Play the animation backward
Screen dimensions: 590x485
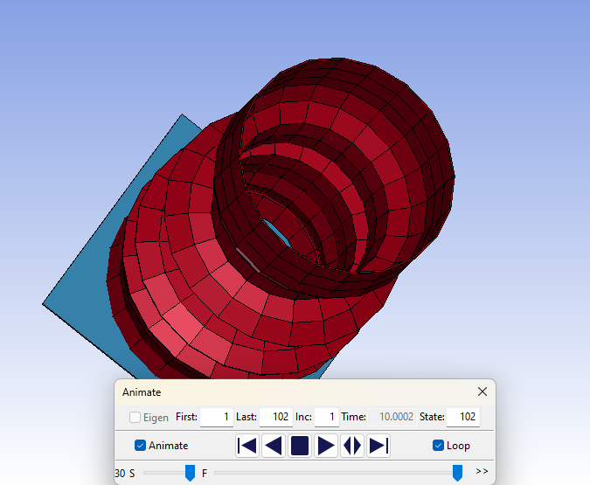[274, 446]
